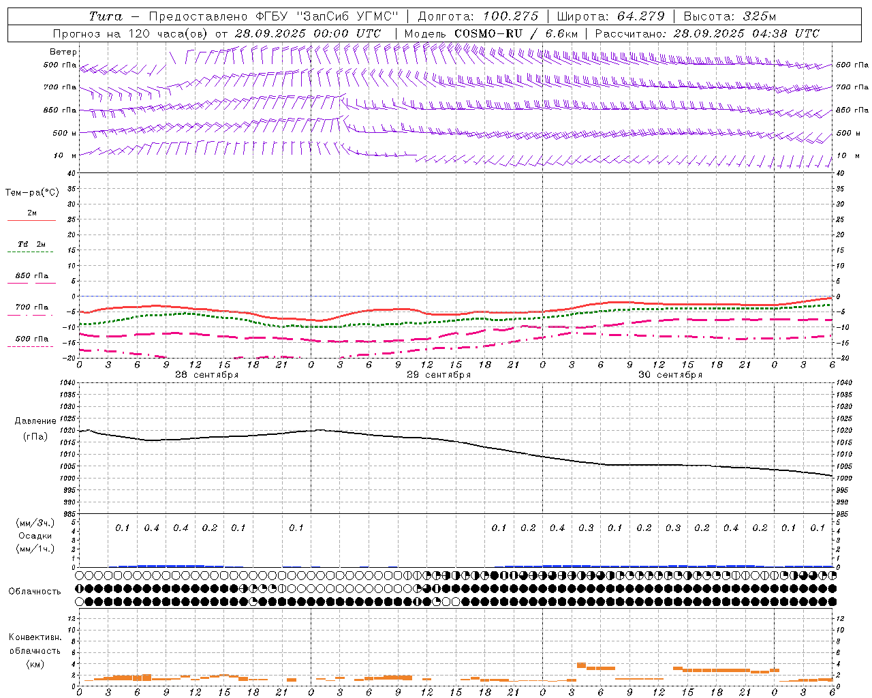Click the Td 2м dew point legend
Viewport: 872px width, 698px height.
(31, 247)
